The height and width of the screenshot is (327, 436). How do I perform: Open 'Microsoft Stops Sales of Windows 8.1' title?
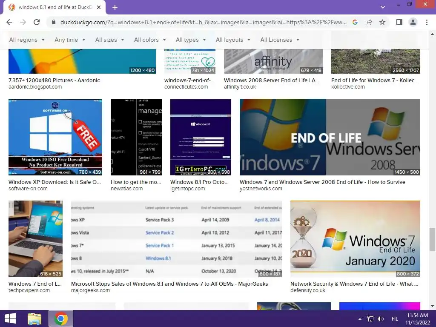click(169, 284)
